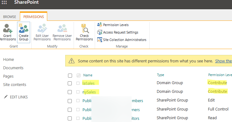Select the PERMISSIONS ribbon tab
Screen dimensions: 232x122
coord(34,17)
